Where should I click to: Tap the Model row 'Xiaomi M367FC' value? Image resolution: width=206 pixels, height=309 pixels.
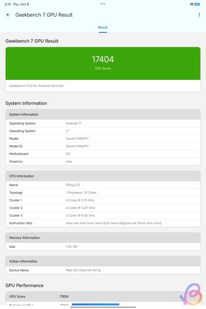point(77,138)
